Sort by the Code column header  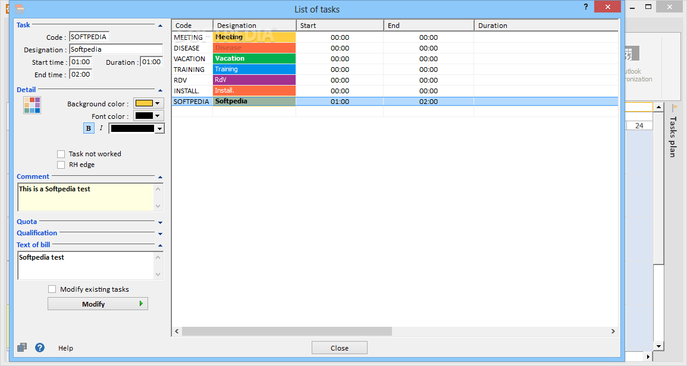(x=192, y=26)
